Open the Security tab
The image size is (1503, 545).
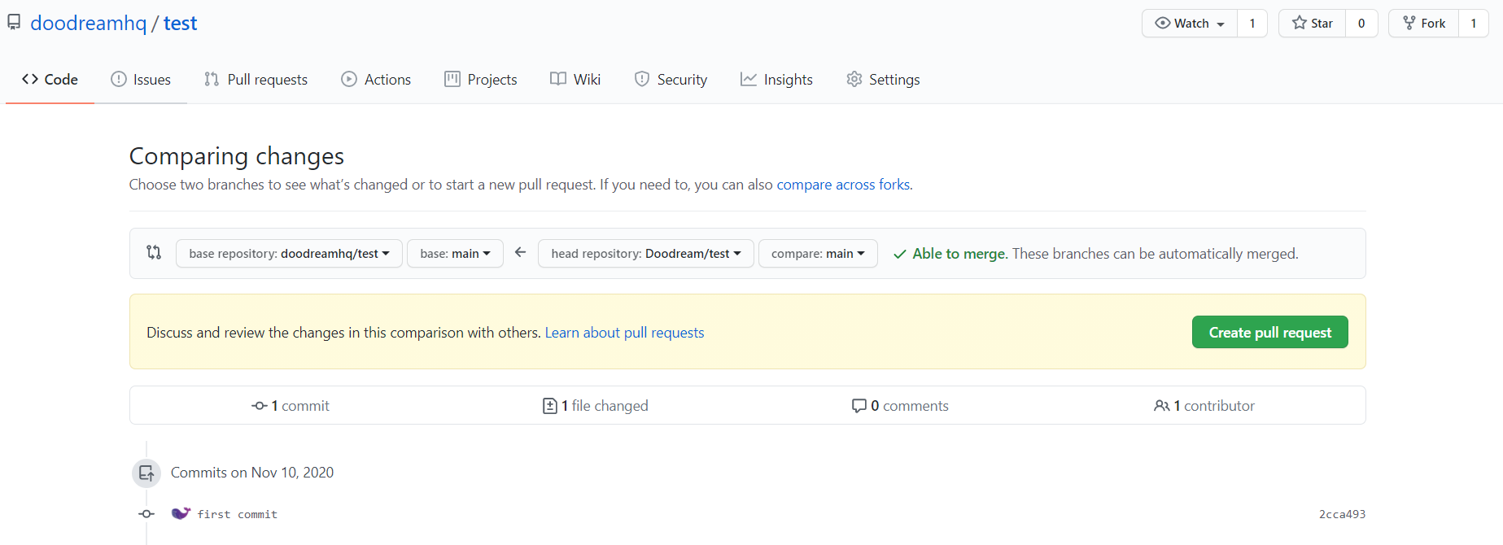pos(671,80)
